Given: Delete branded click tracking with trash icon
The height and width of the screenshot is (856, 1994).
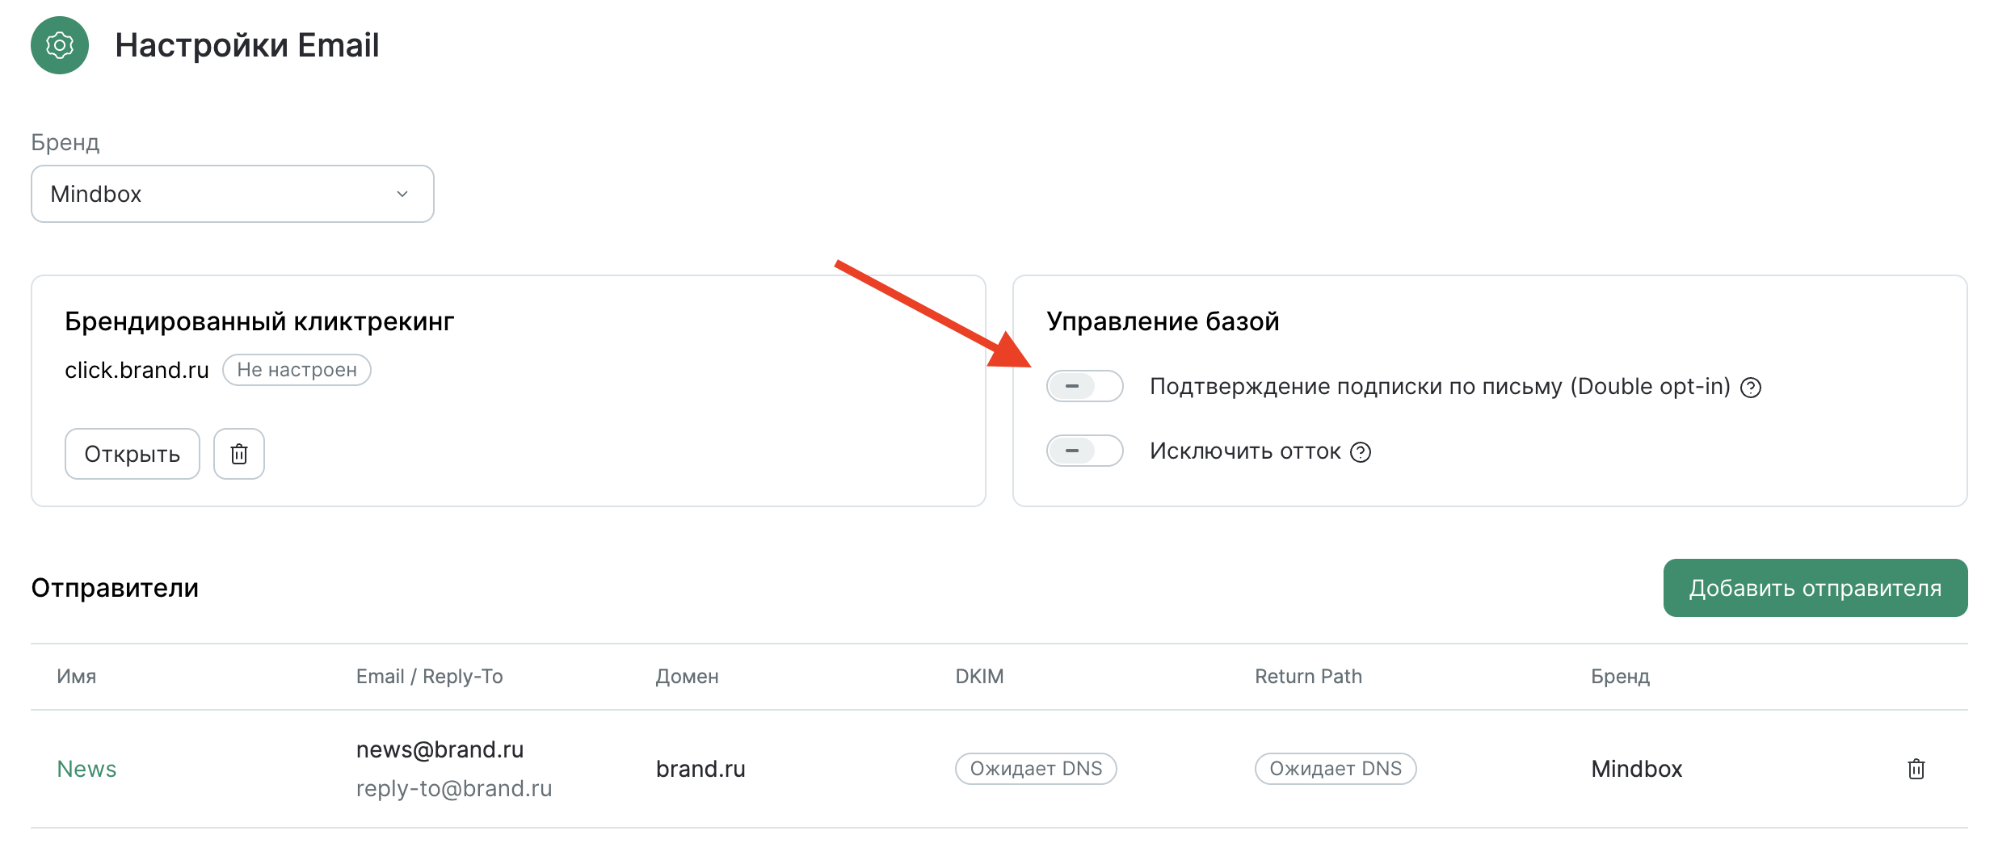Looking at the screenshot, I should click(239, 454).
